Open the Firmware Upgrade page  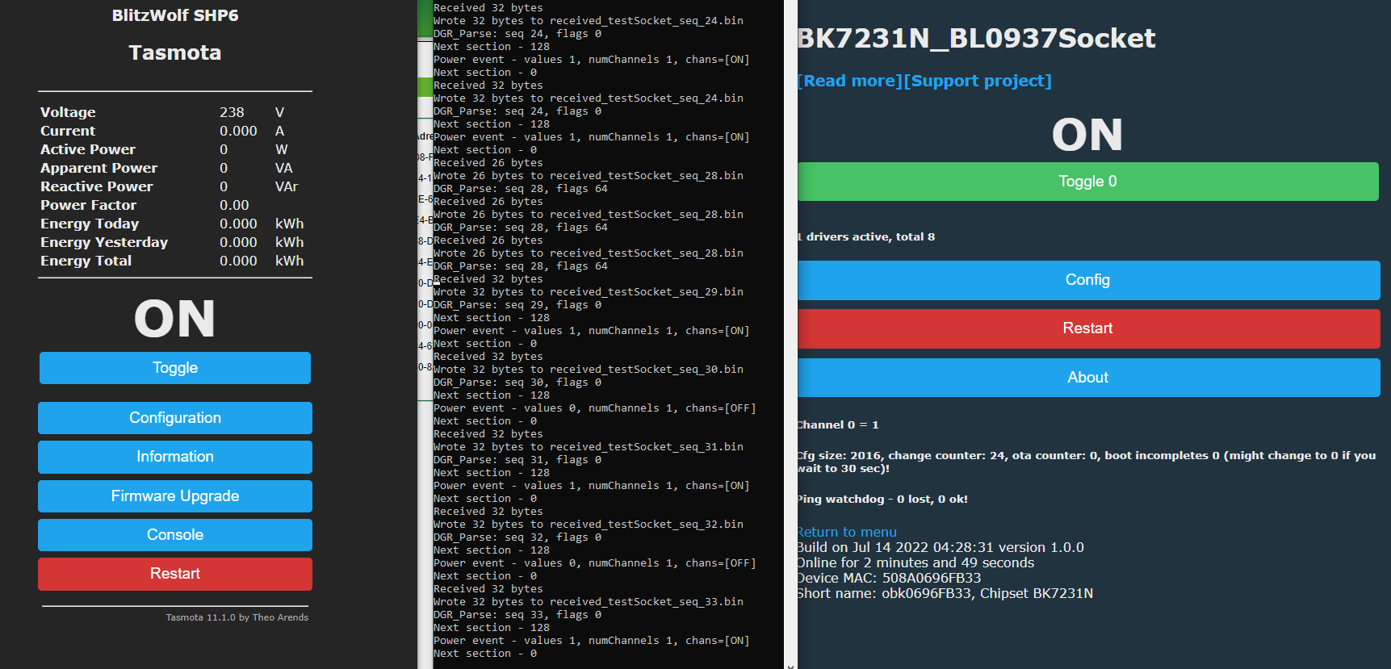click(x=175, y=496)
